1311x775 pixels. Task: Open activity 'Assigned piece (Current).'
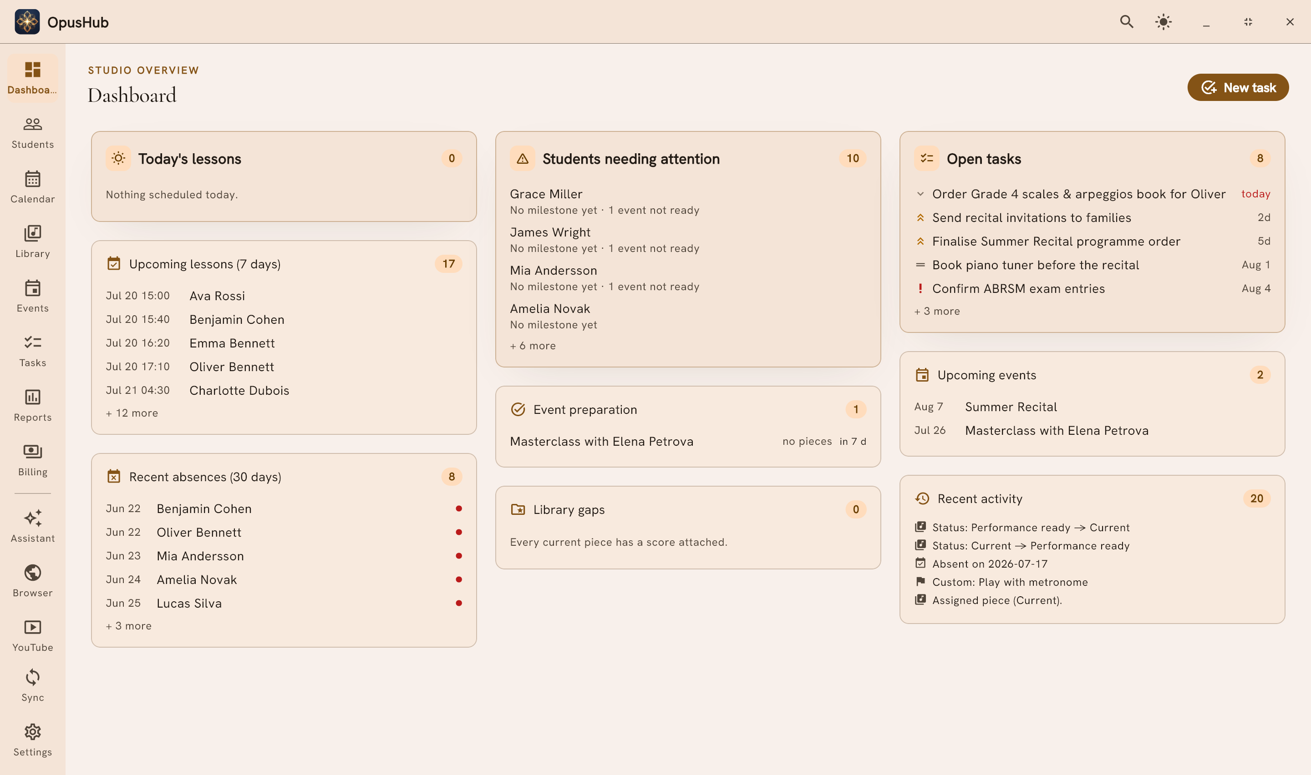(1092, 600)
